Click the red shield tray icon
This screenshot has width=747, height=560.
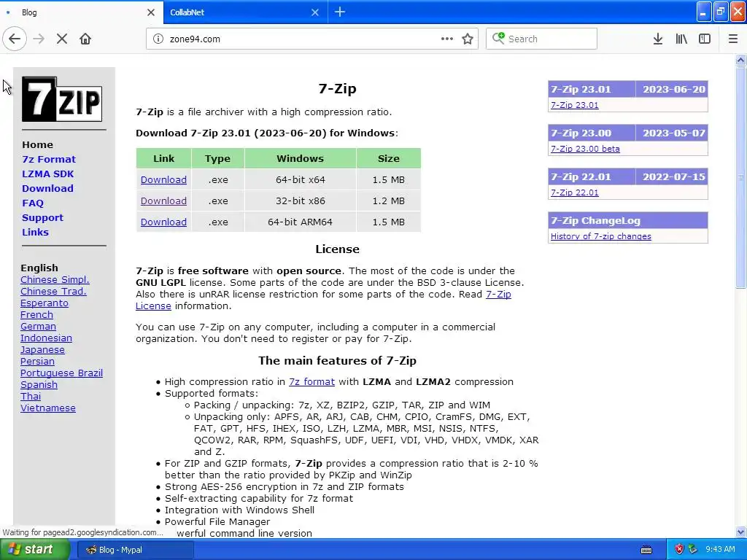tap(679, 550)
